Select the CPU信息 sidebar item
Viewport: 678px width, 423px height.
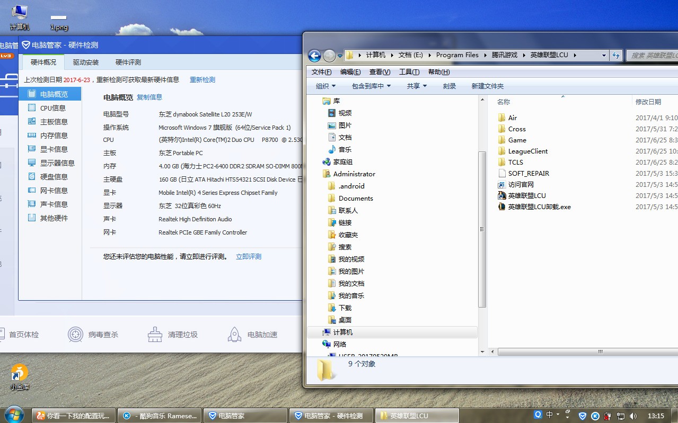point(52,108)
